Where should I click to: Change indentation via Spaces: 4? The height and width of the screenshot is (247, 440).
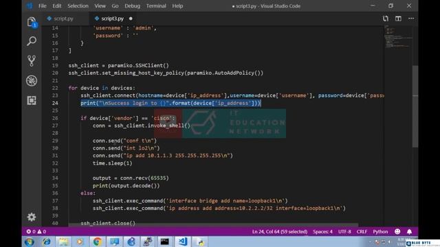click(322, 232)
